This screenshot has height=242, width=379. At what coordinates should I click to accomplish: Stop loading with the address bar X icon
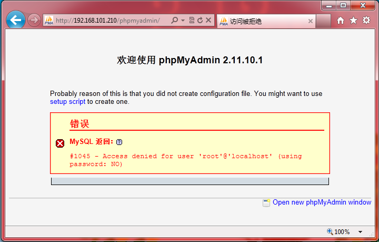tap(208, 20)
